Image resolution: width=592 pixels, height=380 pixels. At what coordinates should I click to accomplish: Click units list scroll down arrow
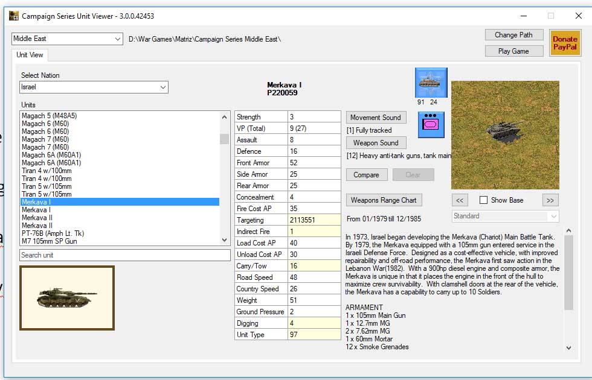[224, 240]
